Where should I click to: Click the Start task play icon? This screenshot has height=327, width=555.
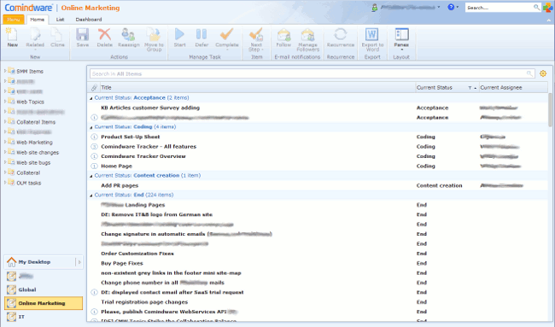pyautogui.click(x=179, y=35)
